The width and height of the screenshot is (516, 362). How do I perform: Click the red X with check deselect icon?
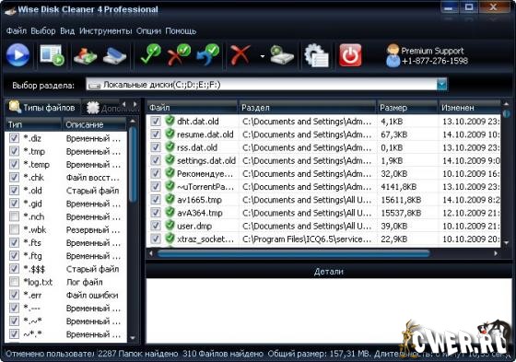pyautogui.click(x=179, y=54)
